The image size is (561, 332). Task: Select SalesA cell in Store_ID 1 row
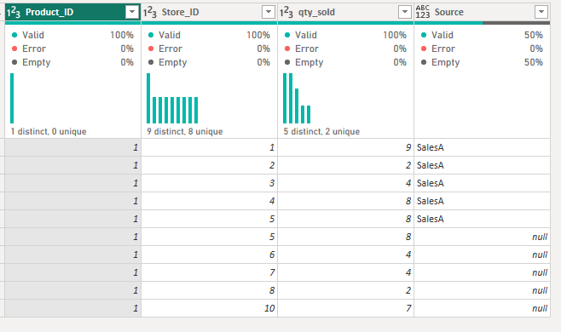(482, 147)
